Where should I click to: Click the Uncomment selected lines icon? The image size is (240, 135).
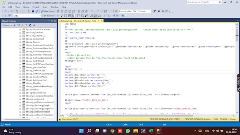tap(108, 16)
